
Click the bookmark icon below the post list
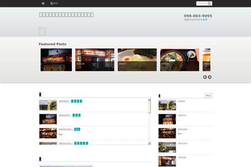(x=40, y=159)
